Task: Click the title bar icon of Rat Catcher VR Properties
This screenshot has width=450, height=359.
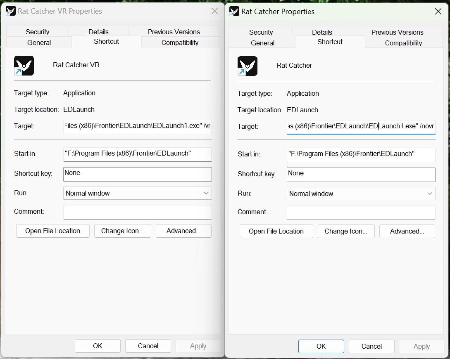Action: (x=11, y=11)
